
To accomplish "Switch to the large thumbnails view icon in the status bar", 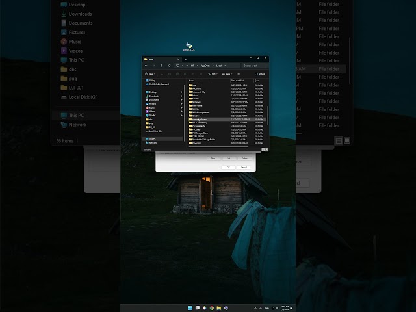I will point(266,149).
